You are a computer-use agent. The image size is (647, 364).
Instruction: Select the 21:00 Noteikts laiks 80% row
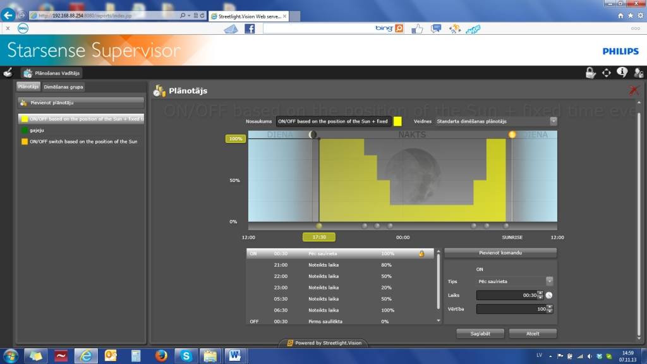point(340,265)
